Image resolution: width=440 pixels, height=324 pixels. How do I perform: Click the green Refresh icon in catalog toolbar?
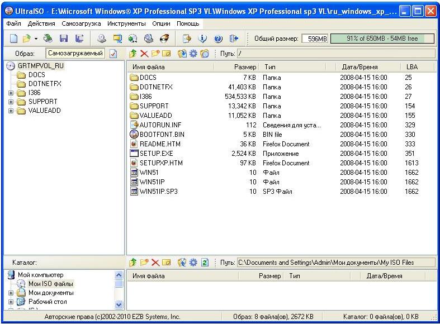click(x=205, y=263)
